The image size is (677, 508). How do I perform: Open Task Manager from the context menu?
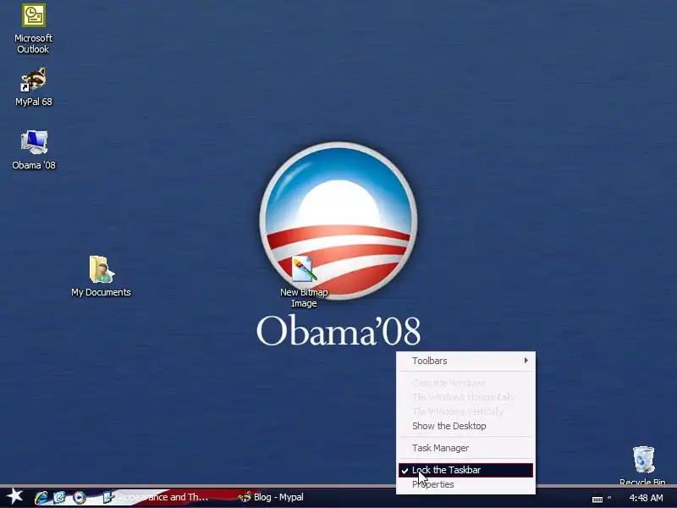click(466, 448)
